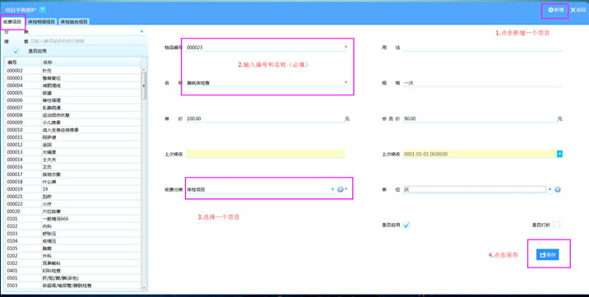
Task: Select the row with code 000005
Action: (73, 93)
